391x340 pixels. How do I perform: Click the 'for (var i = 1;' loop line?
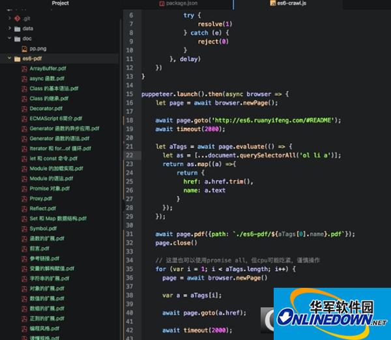225,269
